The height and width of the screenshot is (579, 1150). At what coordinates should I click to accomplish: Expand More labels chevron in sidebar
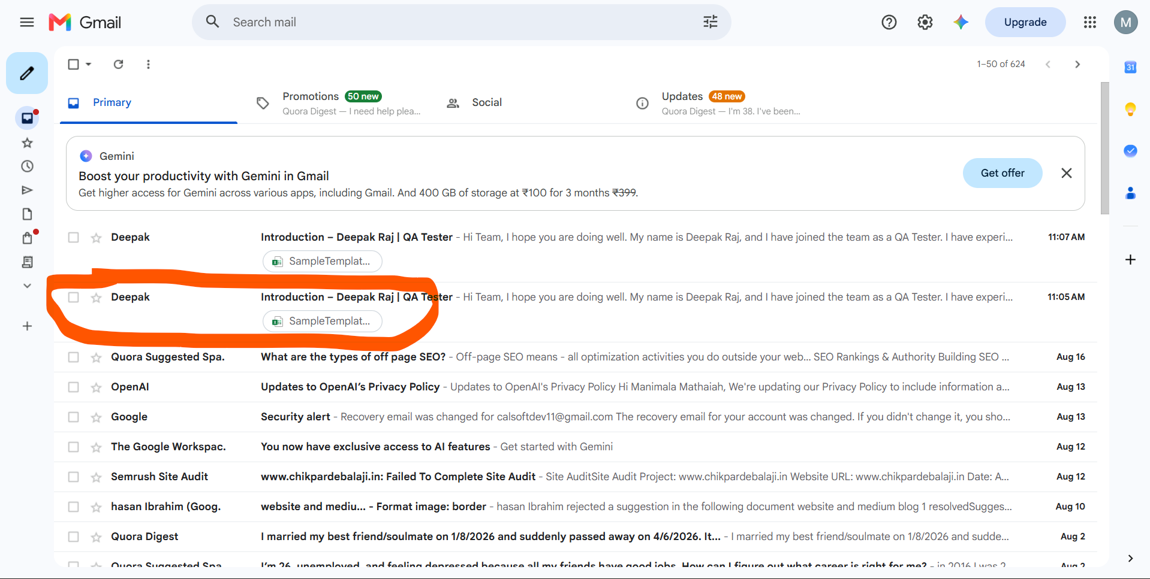[27, 286]
